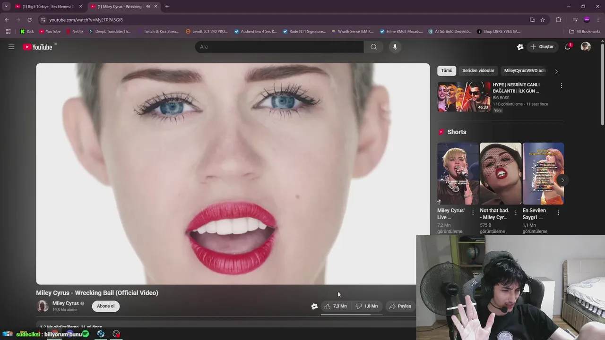Viewport: 605px width, 340px height.
Task: Open the Chrome apps grid in the bookmarks bar
Action: click(8, 32)
